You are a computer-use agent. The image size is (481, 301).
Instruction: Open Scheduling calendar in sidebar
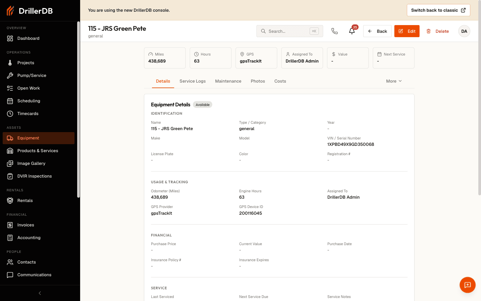(x=38, y=101)
